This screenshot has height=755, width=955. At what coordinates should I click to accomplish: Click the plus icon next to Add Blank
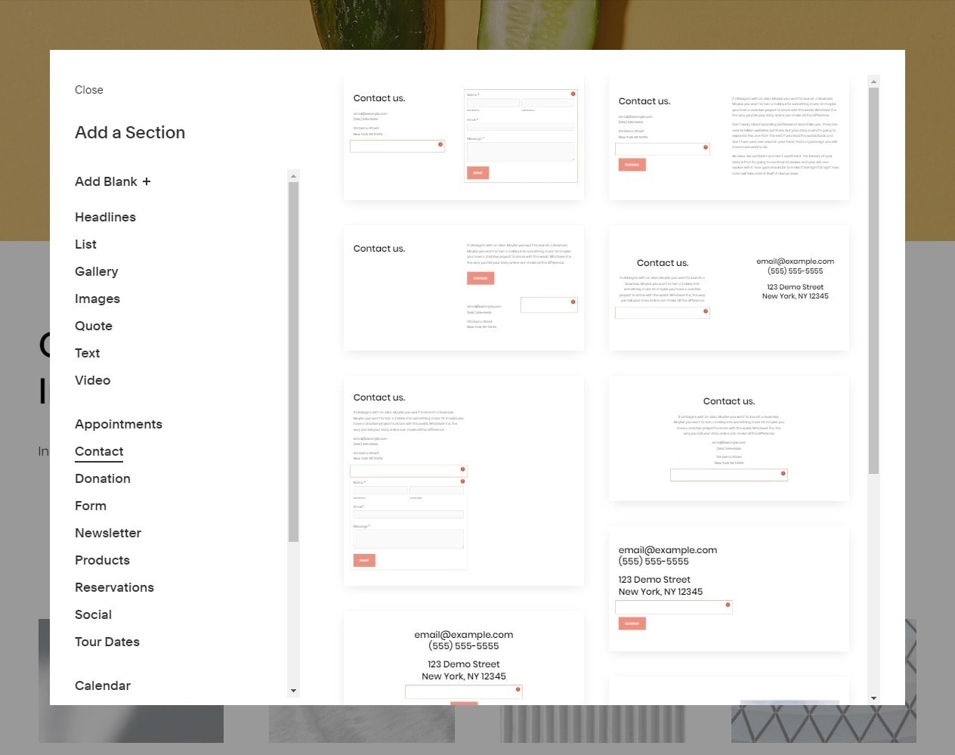coord(148,181)
